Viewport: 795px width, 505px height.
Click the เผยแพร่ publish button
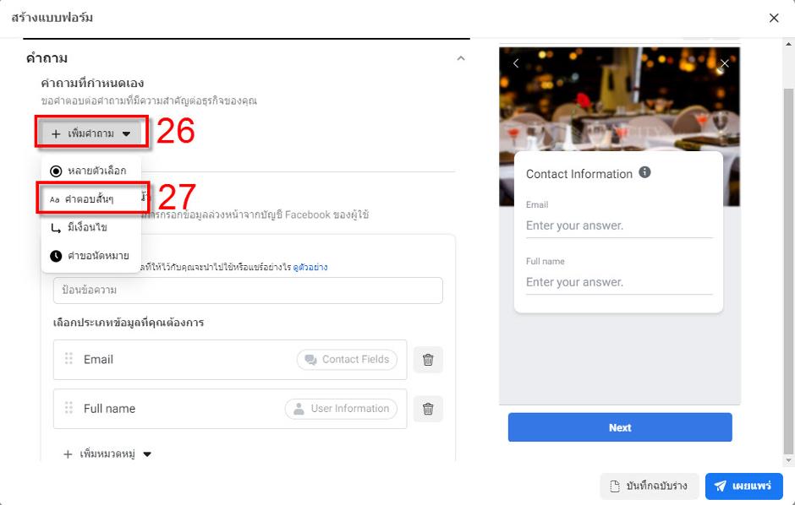743,486
